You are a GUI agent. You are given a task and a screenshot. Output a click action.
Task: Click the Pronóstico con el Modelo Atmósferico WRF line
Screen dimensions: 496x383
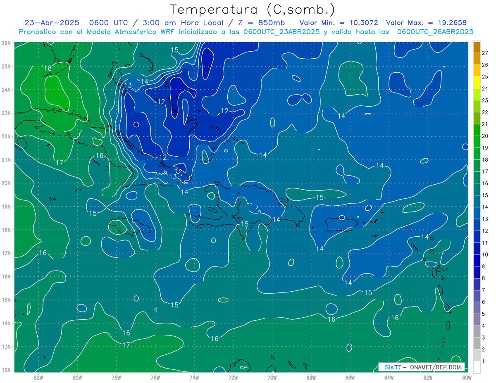246,32
